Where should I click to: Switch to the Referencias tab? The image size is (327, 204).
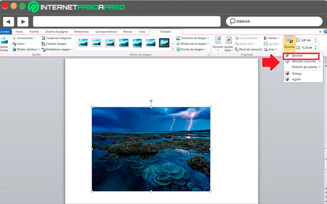click(x=81, y=32)
